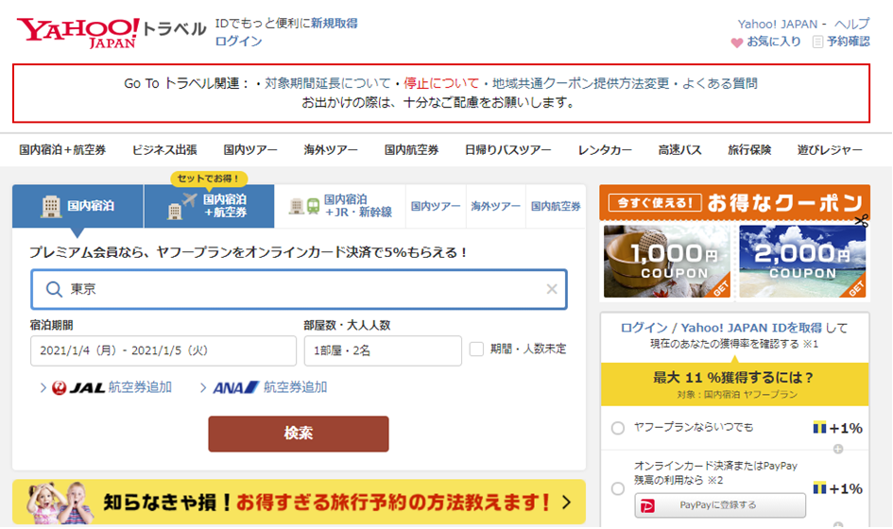893x529 pixels.
Task: Click the plus icon below ヤフープラン row
Action: tap(838, 450)
